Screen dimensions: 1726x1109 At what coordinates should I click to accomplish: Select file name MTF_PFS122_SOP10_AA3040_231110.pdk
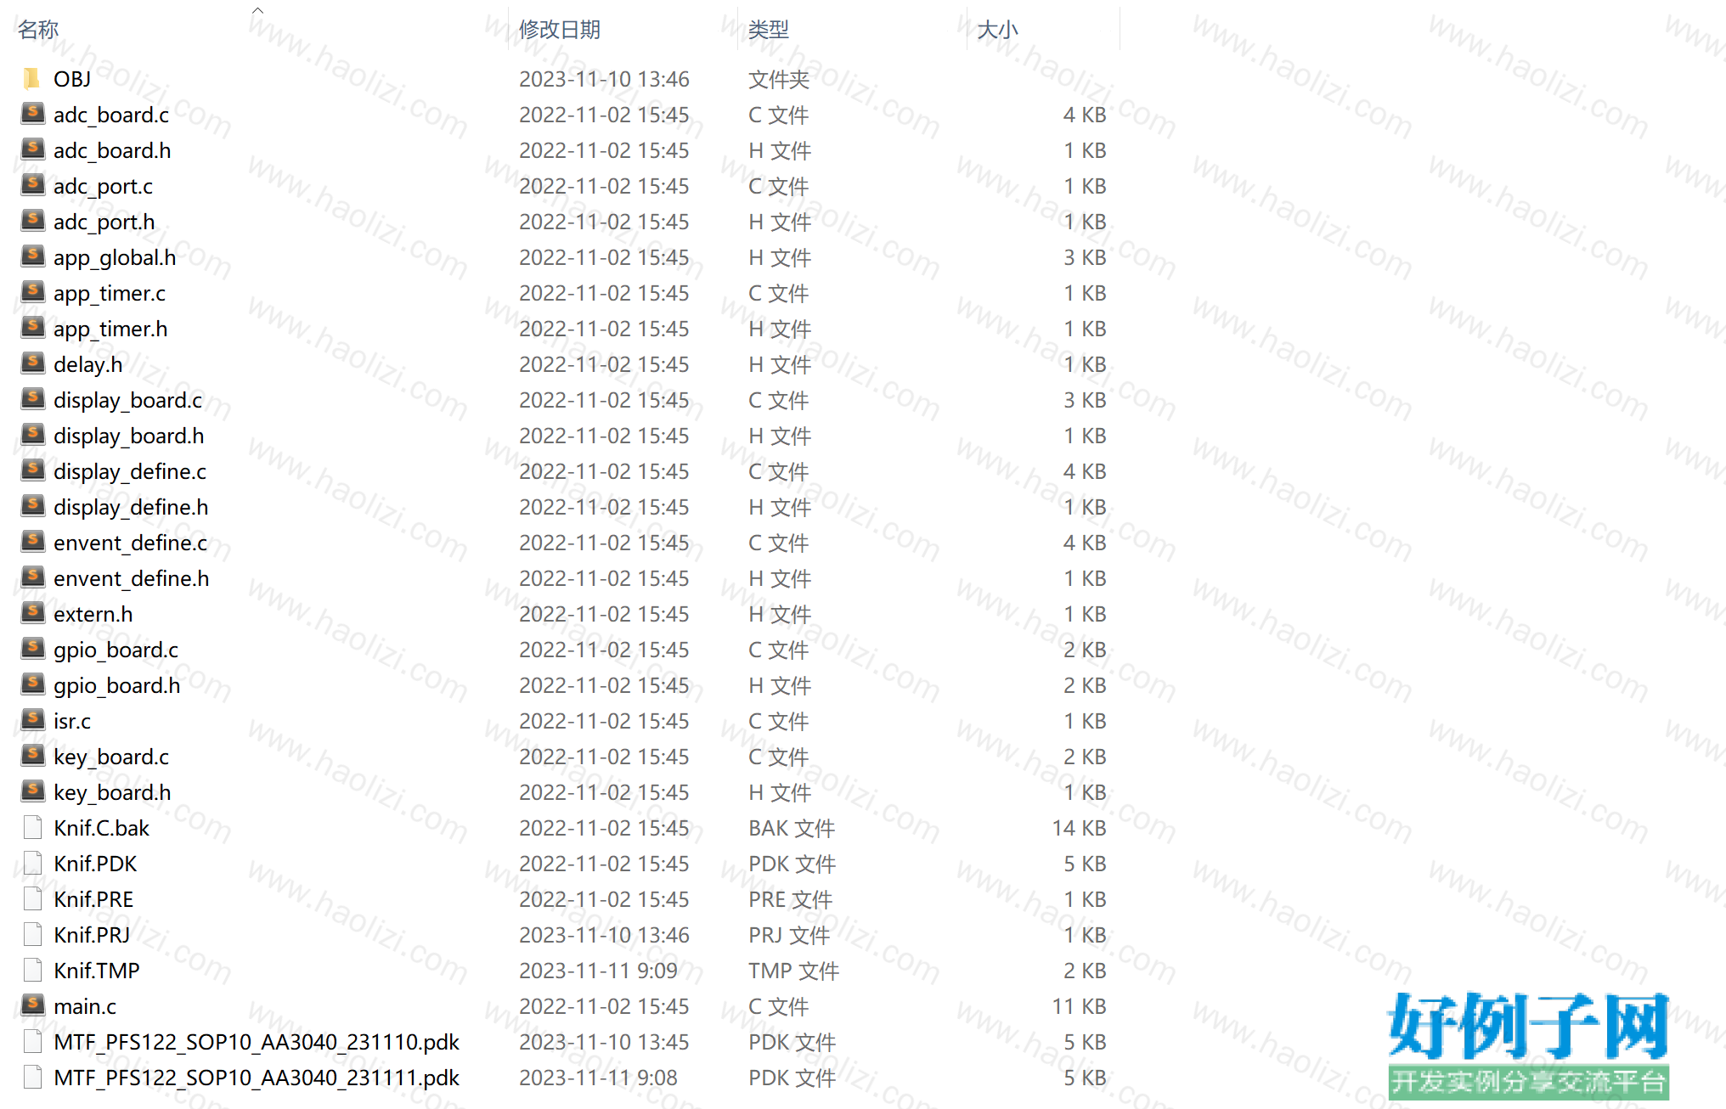257,1042
